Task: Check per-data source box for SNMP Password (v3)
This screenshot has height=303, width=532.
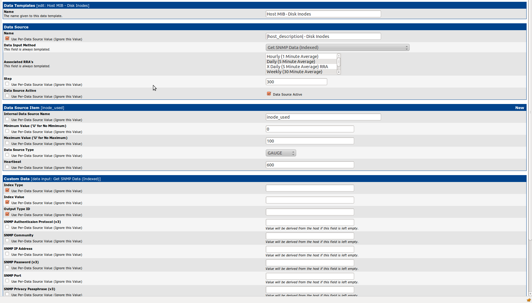Action: (7, 267)
